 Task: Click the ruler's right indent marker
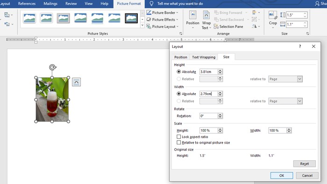pyautogui.click(x=225, y=41)
